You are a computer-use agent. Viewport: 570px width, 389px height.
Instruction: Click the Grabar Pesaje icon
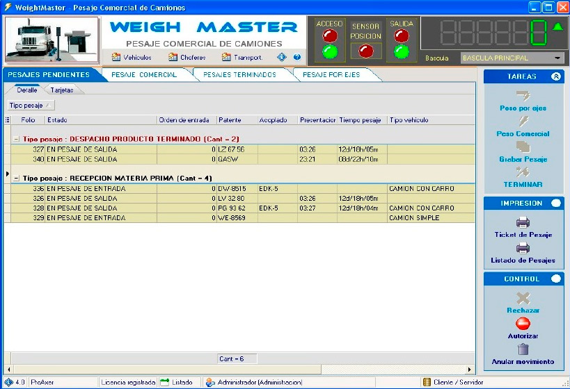tap(523, 147)
